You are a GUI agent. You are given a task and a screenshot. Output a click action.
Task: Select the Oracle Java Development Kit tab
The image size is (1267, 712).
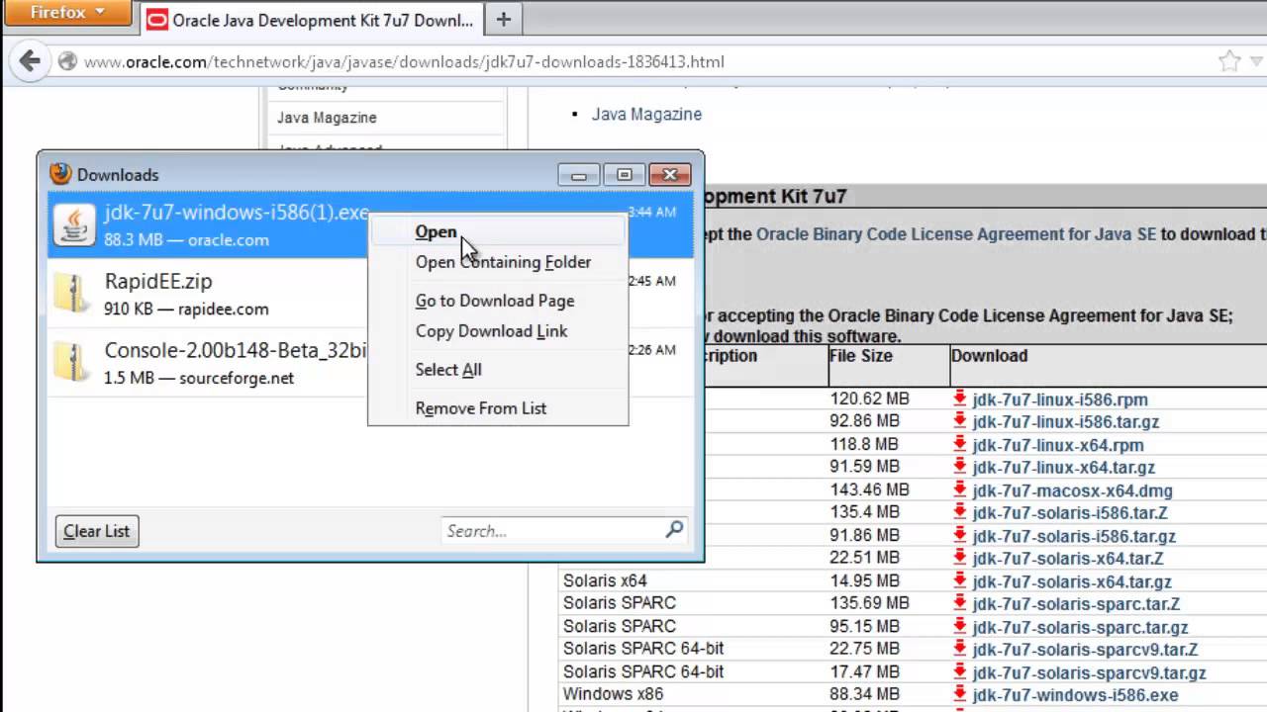(x=312, y=19)
